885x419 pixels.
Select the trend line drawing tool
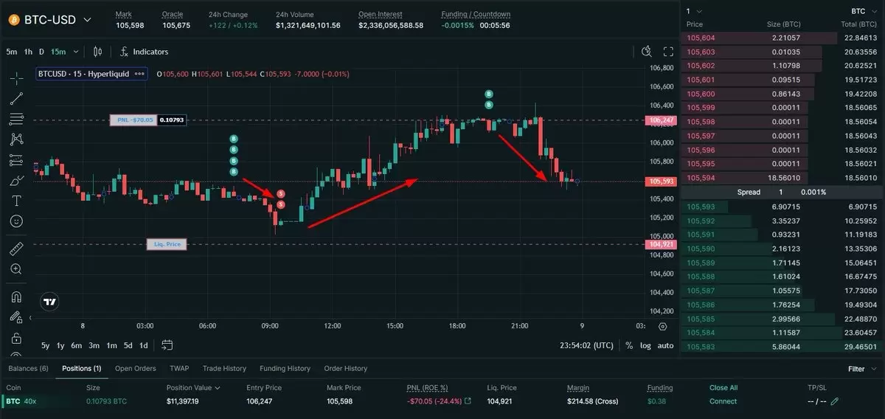16,98
